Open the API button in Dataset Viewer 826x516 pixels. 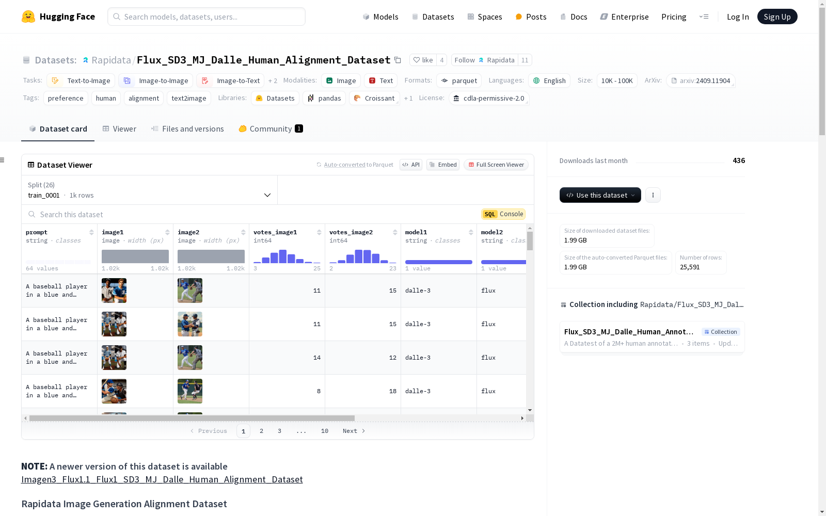(x=411, y=165)
